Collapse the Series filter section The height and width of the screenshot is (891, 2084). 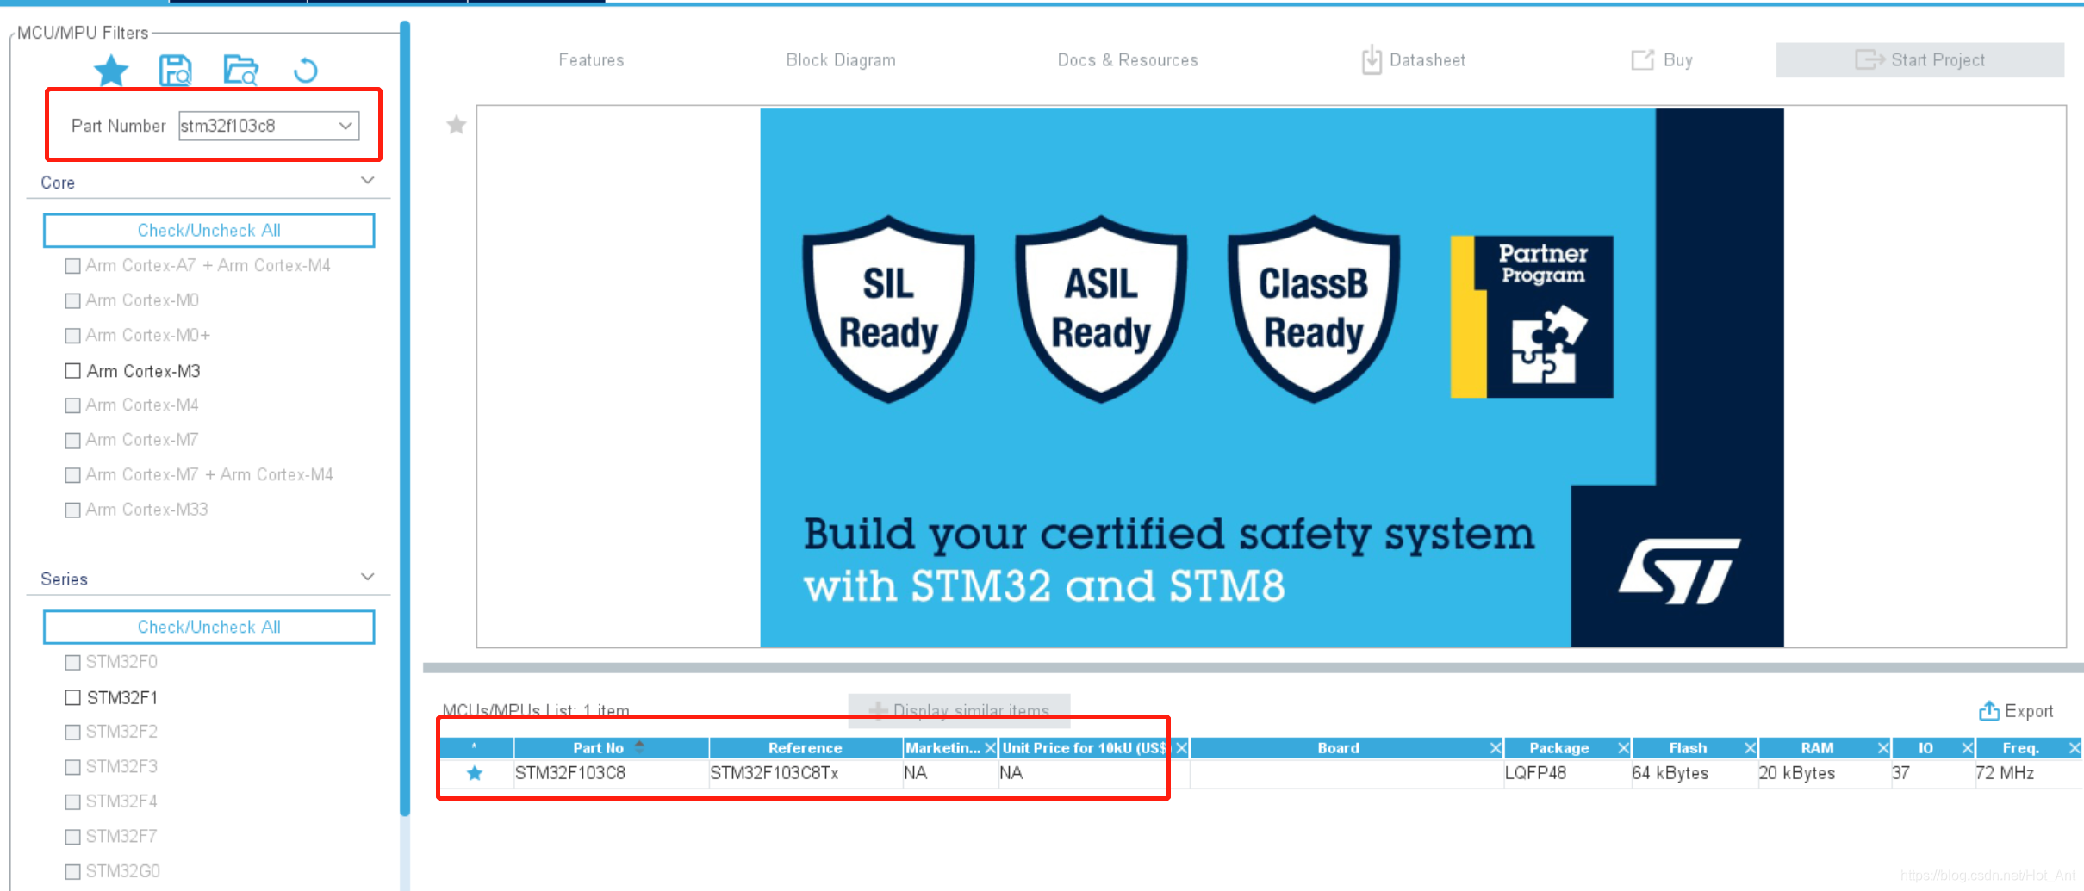368,577
